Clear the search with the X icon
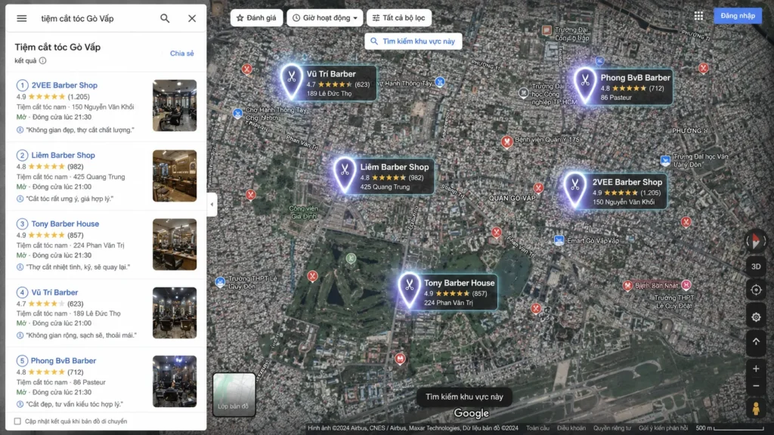Image resolution: width=774 pixels, height=435 pixels. (x=192, y=18)
